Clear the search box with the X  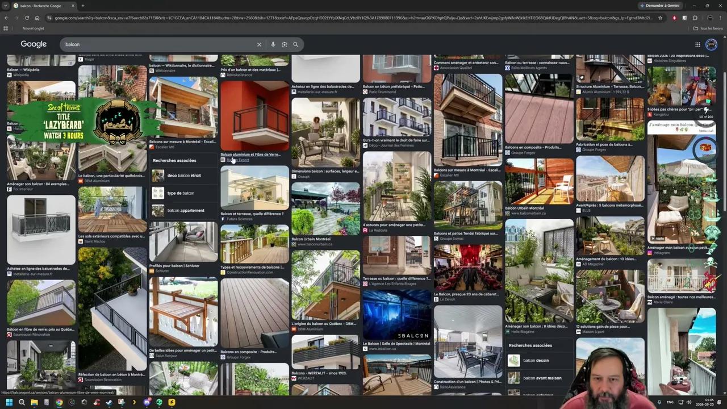(259, 44)
